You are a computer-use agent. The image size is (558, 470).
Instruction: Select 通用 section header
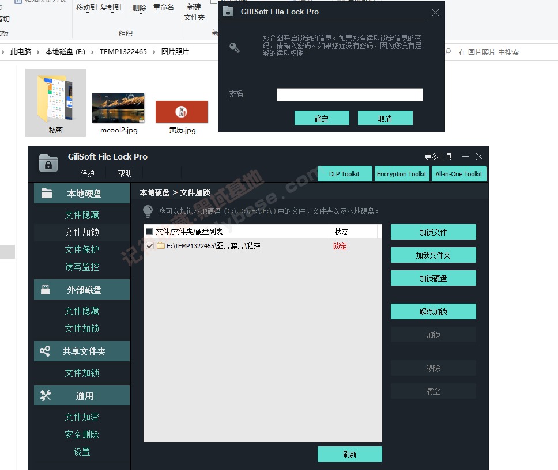(x=82, y=395)
